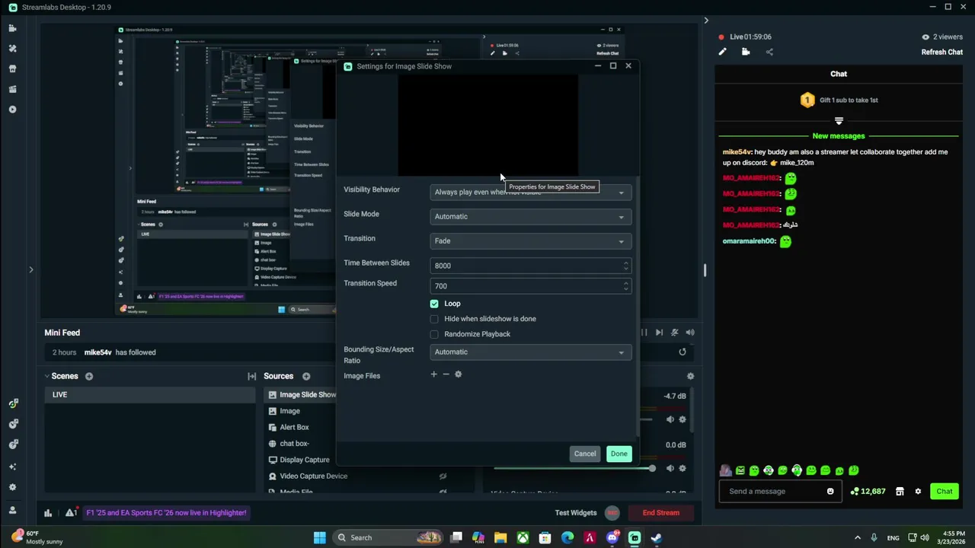Viewport: 975px width, 548px height.
Task: Click the scene transitions icon beside Sources
Action: [252, 376]
